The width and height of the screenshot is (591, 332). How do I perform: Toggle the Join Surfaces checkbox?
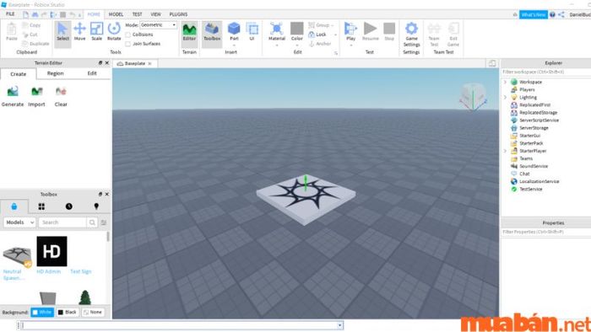pos(127,44)
